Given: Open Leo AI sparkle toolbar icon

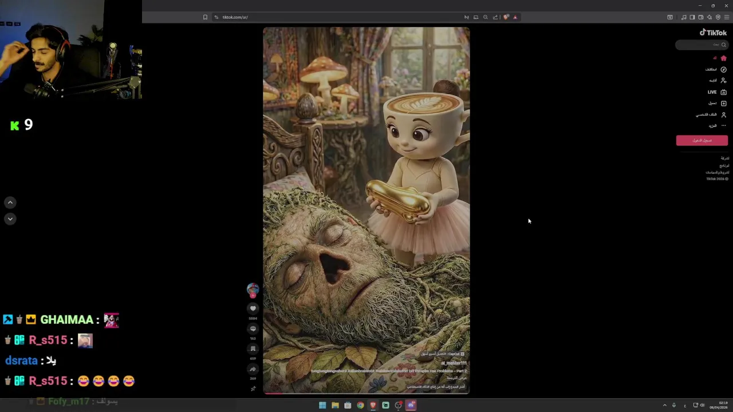Looking at the screenshot, I should click(710, 17).
